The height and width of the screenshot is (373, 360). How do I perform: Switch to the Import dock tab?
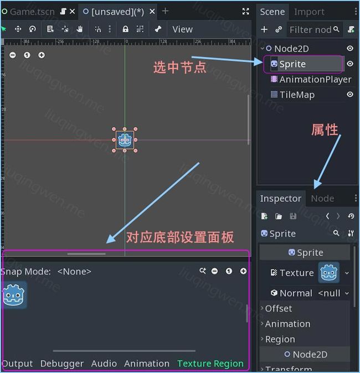point(309,12)
